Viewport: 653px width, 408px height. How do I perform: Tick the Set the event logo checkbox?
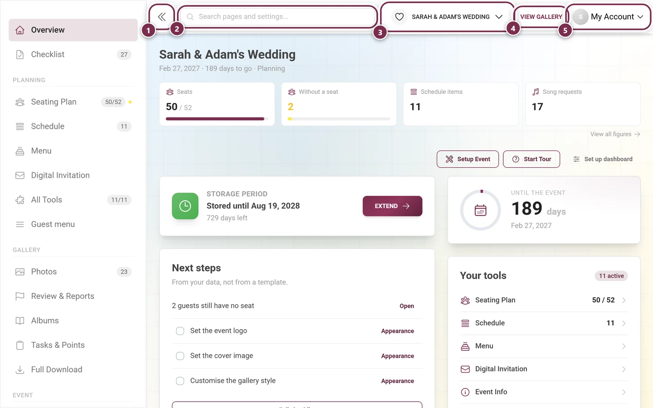tap(180, 331)
